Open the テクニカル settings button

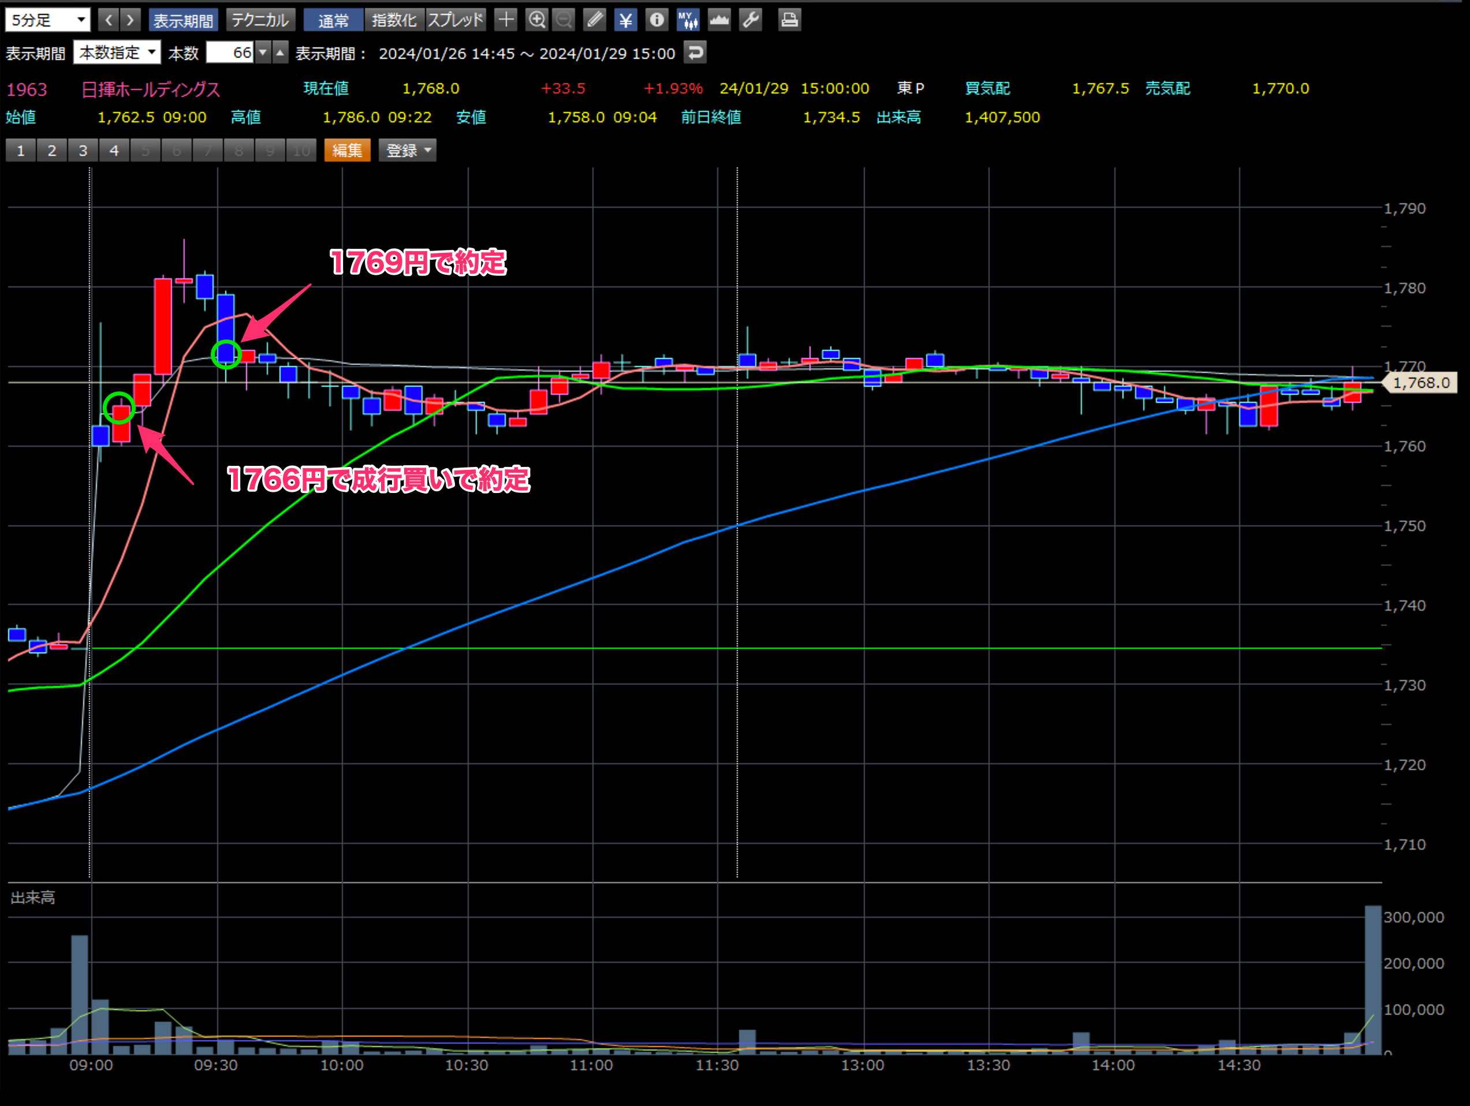coord(260,20)
